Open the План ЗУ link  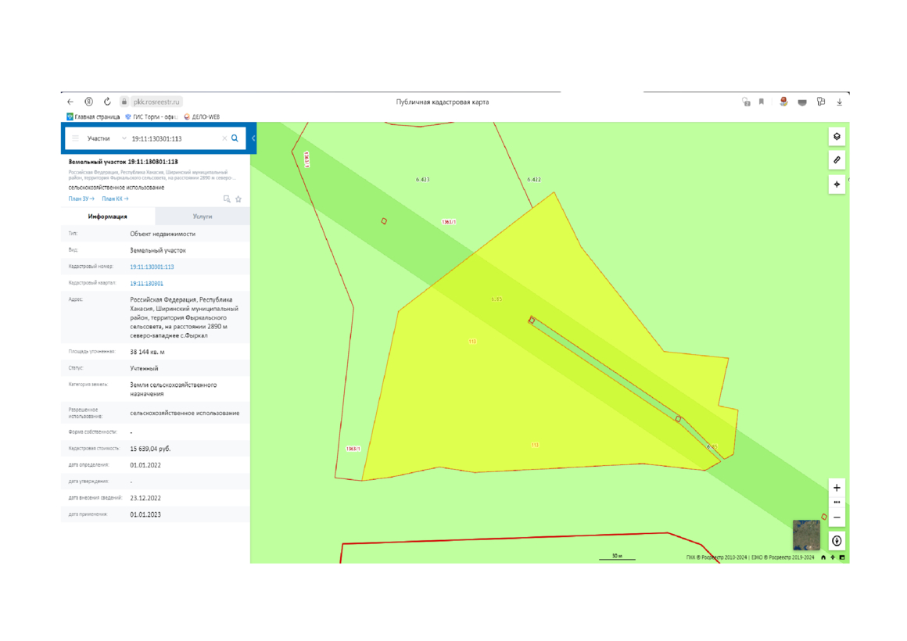pos(81,199)
